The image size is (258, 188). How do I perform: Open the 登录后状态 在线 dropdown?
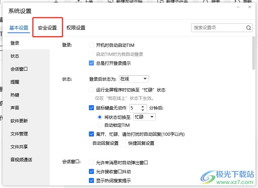pyautogui.click(x=134, y=79)
